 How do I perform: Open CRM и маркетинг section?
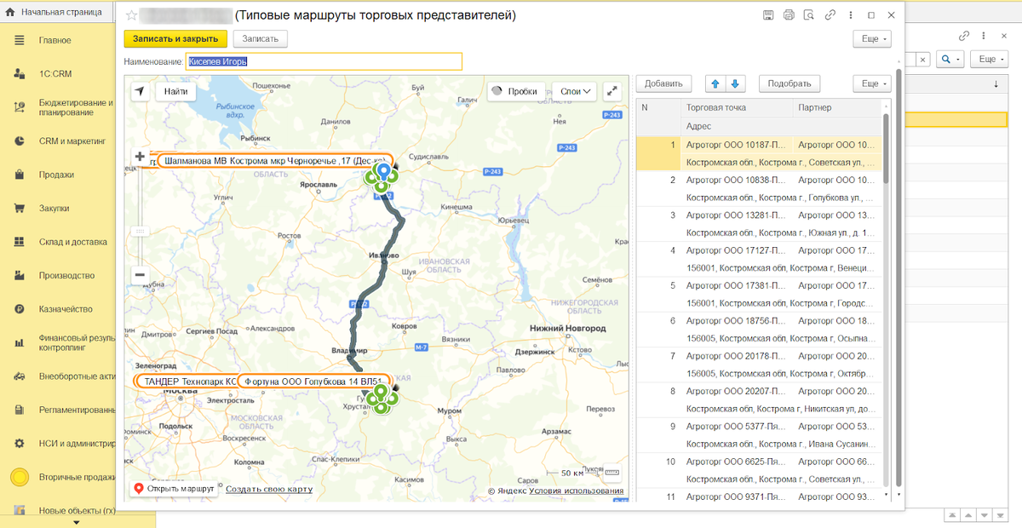pos(72,141)
